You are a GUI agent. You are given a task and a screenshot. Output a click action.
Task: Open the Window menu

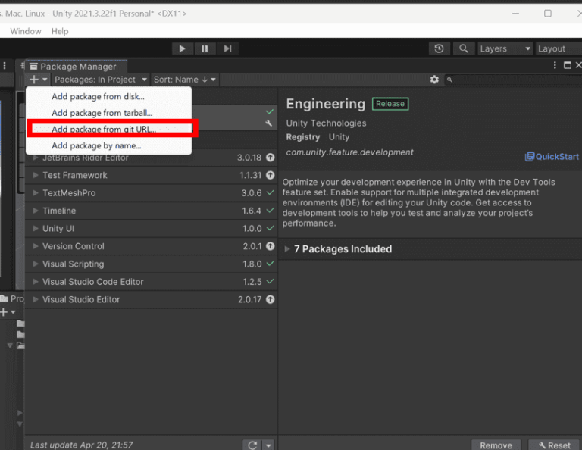coord(26,31)
